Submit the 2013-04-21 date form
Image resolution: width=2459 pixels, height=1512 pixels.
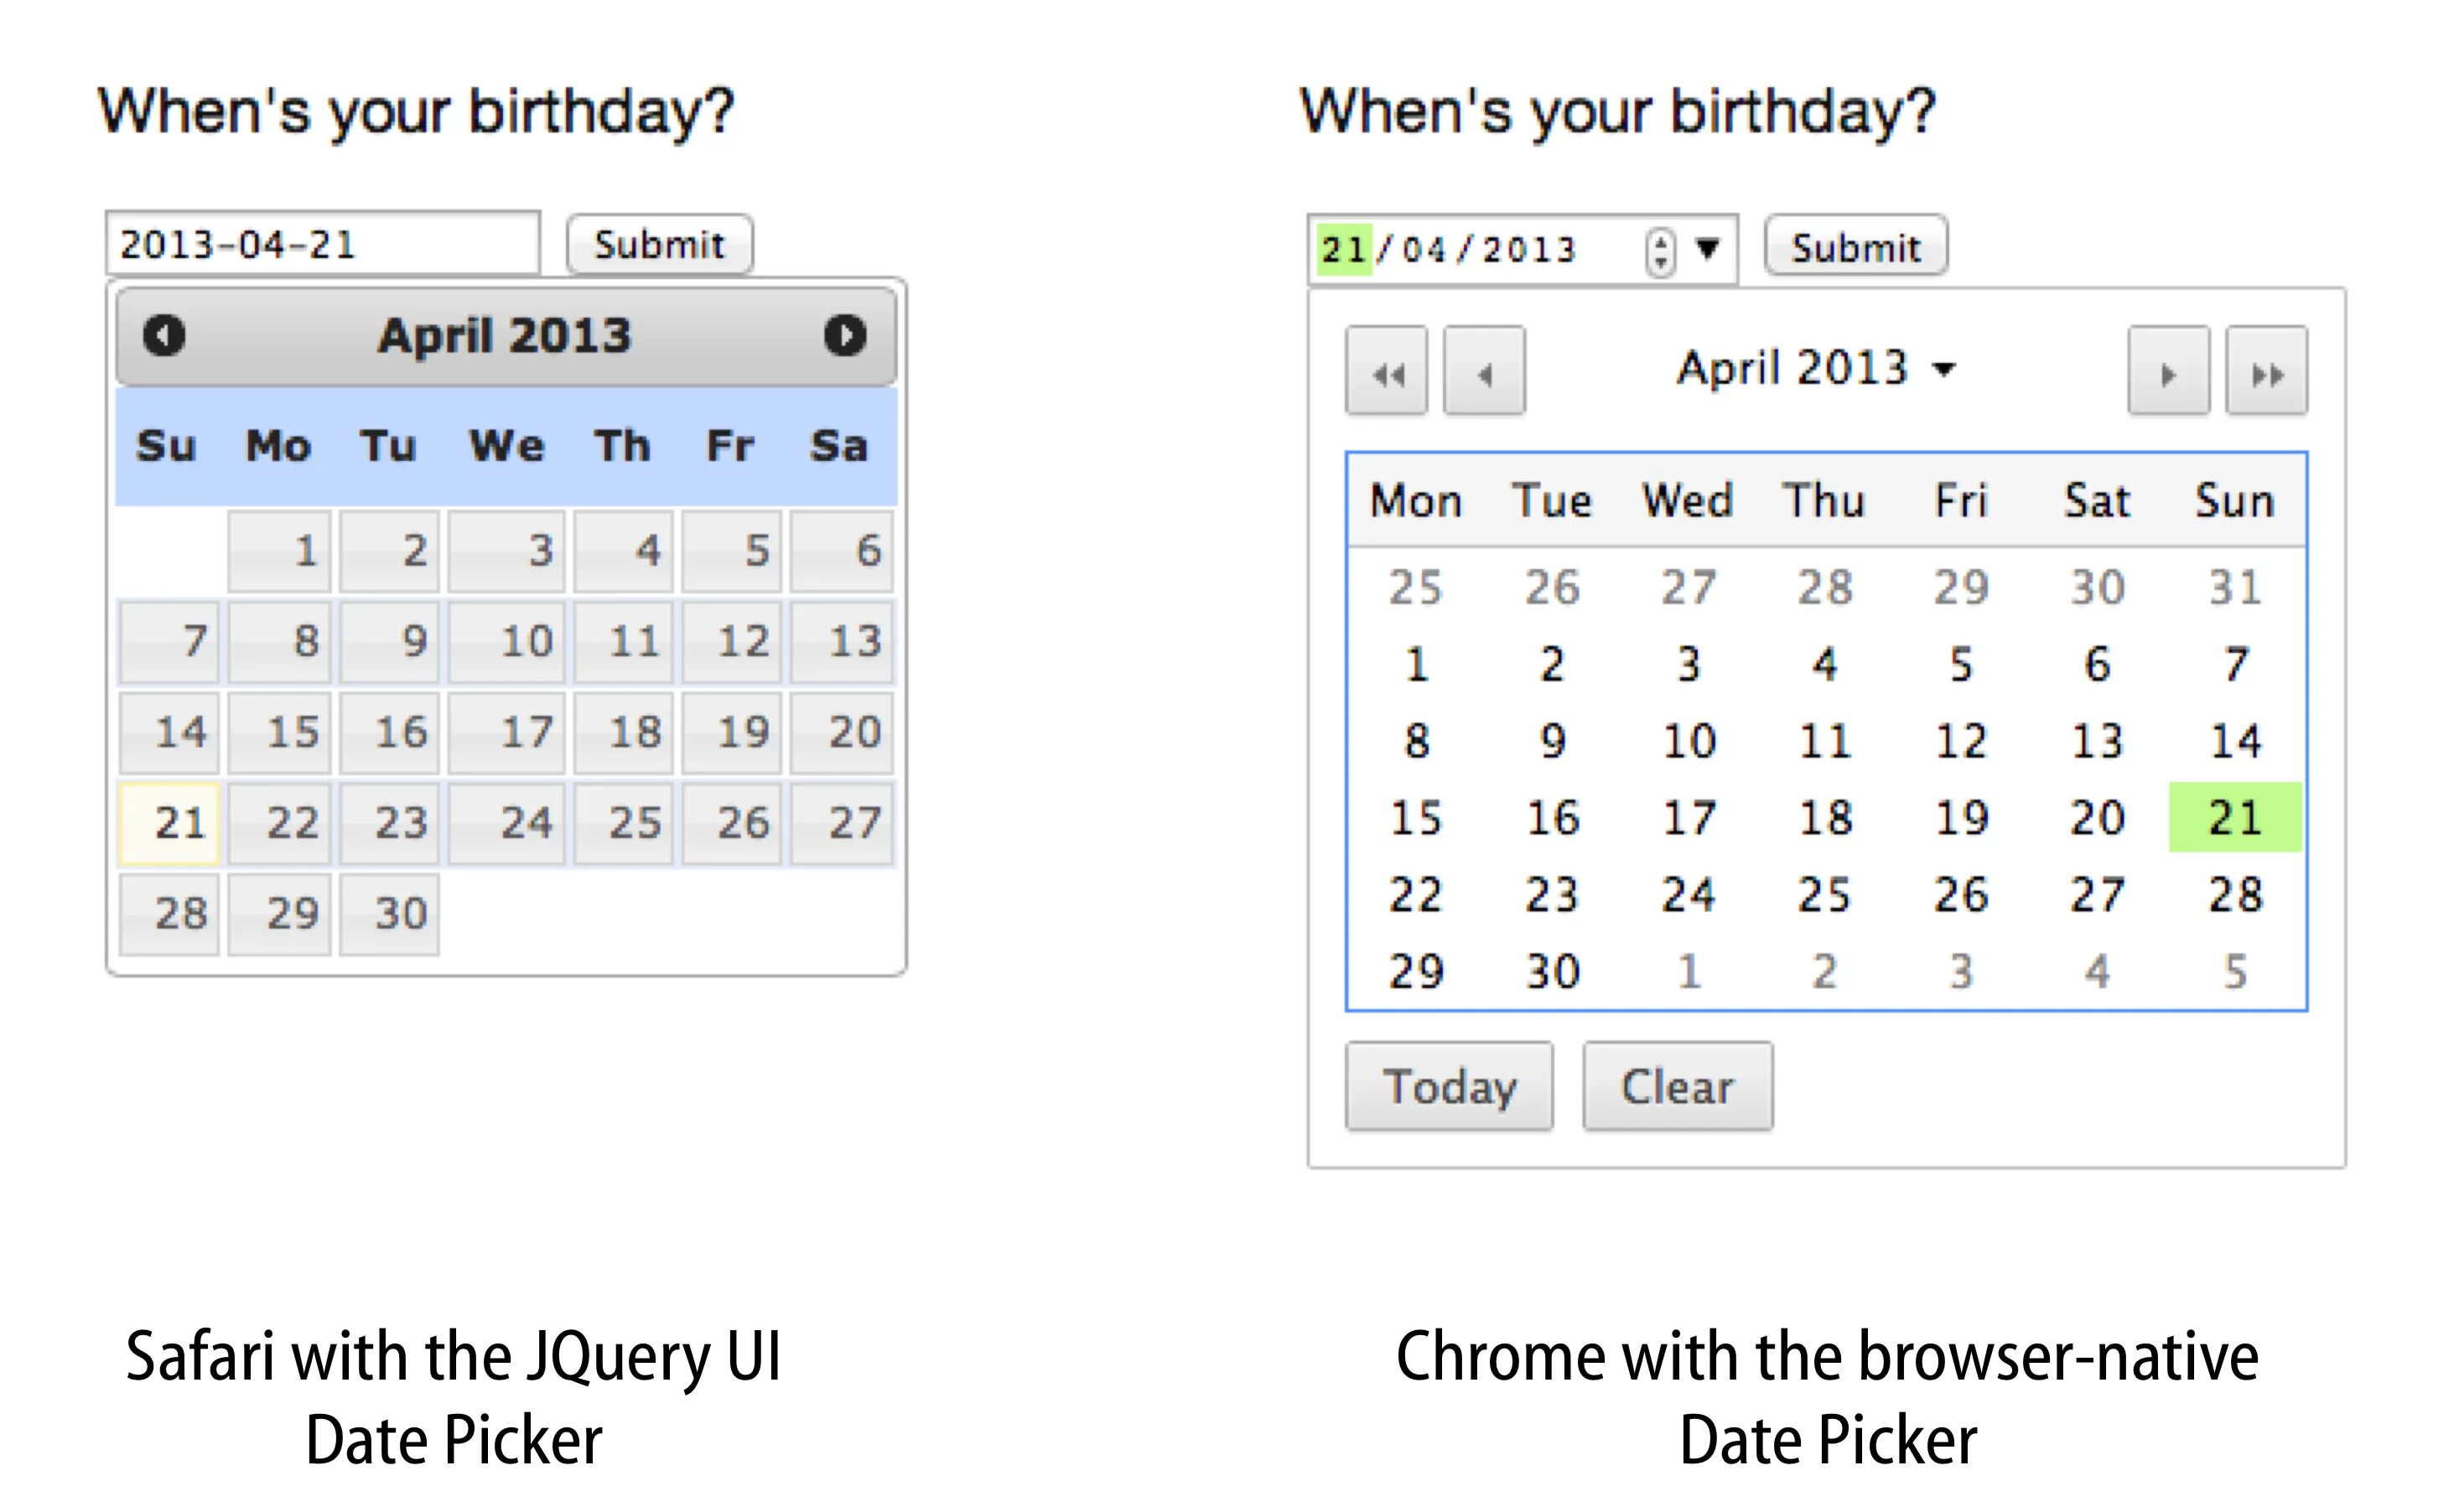tap(659, 245)
